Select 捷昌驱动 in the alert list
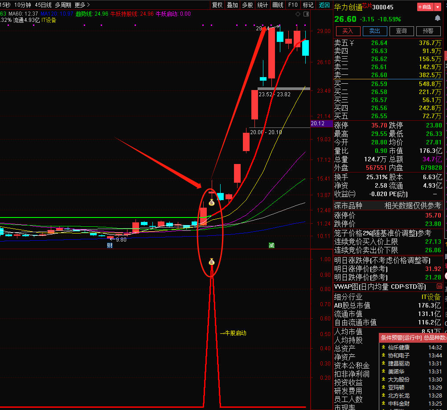 (399, 363)
